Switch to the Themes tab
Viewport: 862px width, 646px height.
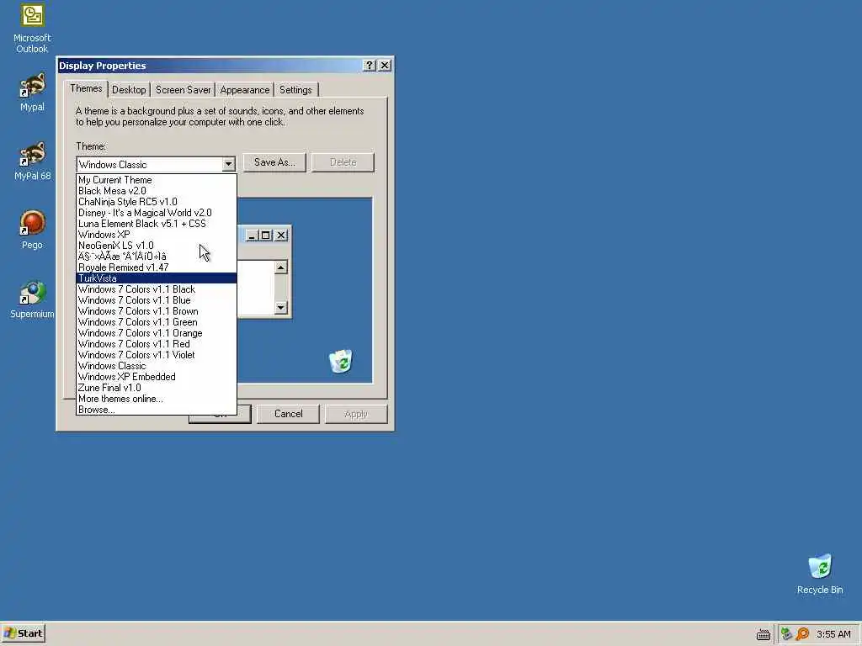coord(86,88)
